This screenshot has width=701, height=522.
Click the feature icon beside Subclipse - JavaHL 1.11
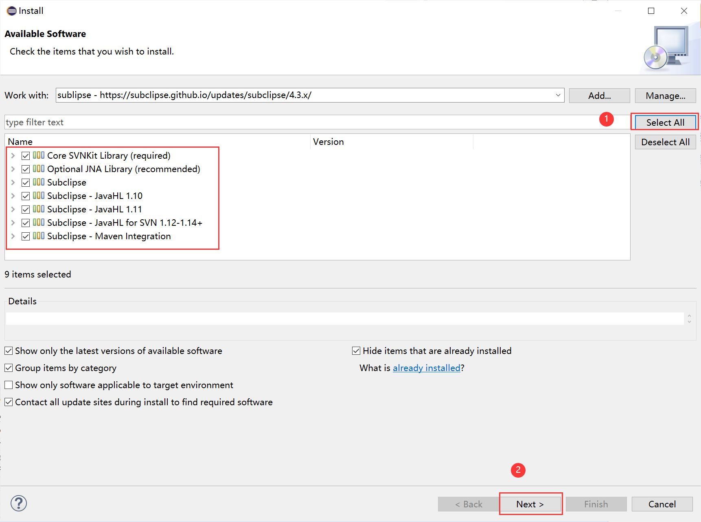39,209
